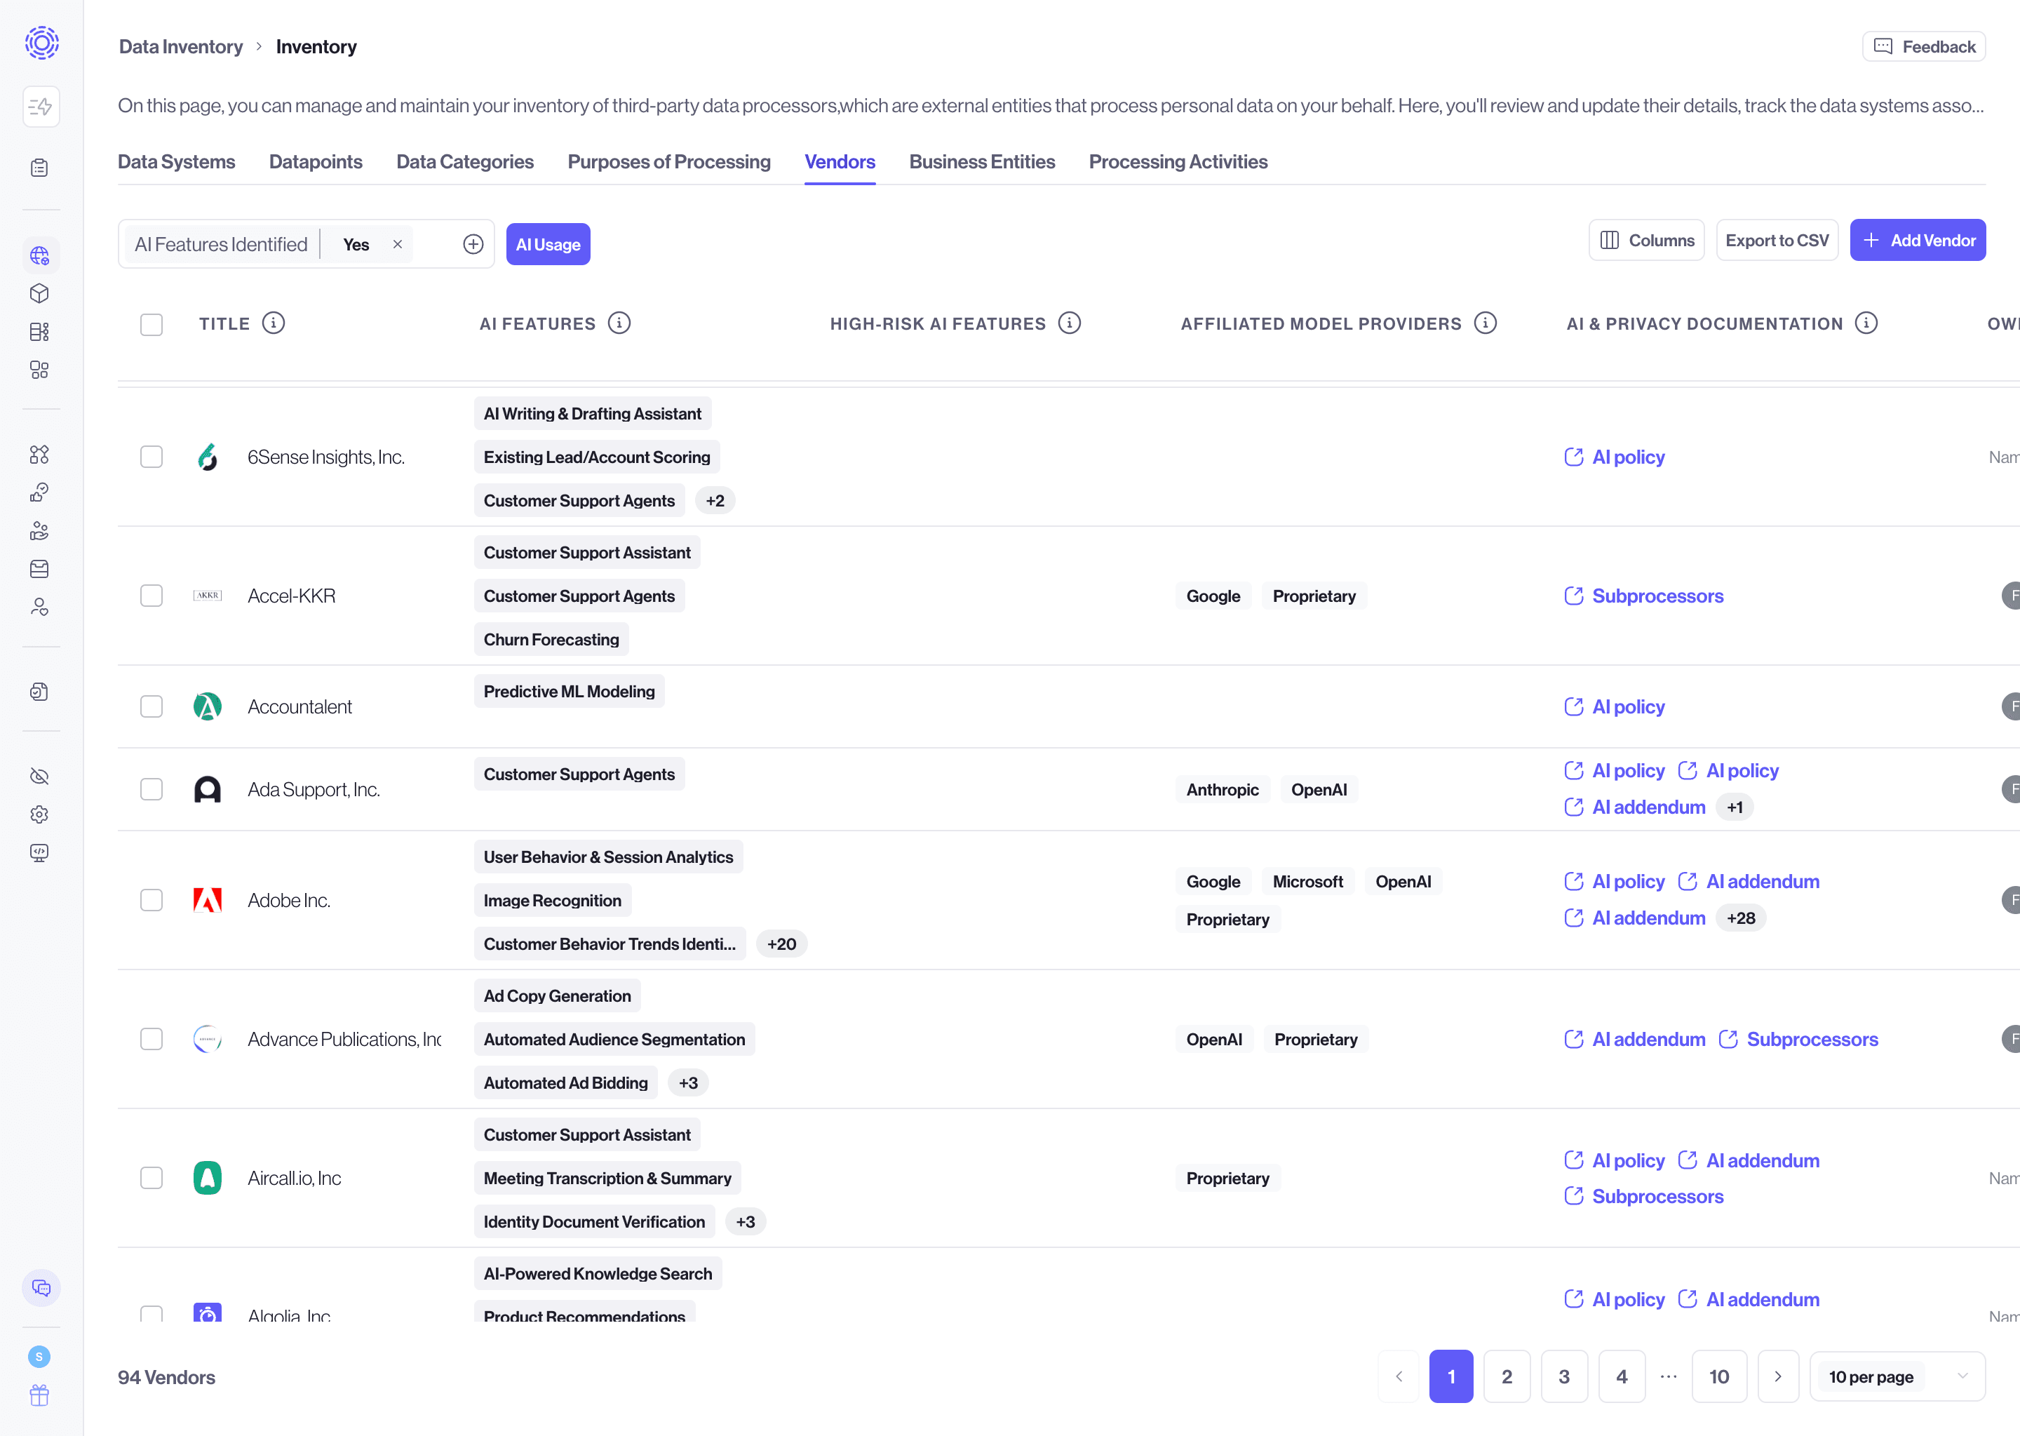Remove the 'Yes' filter value
Image resolution: width=2020 pixels, height=1436 pixels.
click(x=398, y=245)
